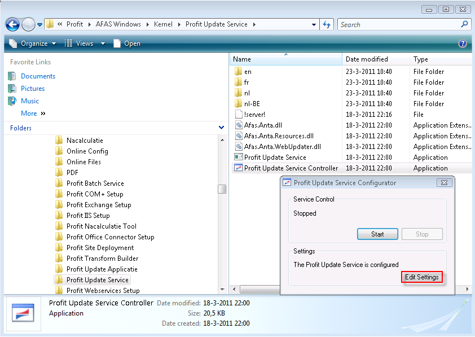Show More favorite links
This screenshot has height=337, width=475.
click(33, 113)
